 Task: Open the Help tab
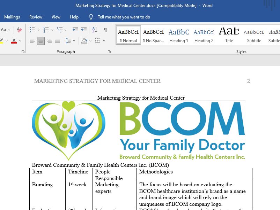pyautogui.click(x=74, y=17)
